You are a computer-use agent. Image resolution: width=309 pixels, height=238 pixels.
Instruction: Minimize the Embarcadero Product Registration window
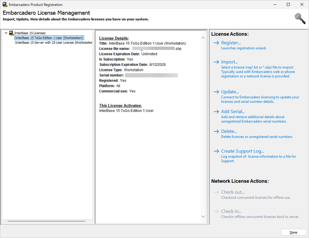pyautogui.click(x=275, y=4)
